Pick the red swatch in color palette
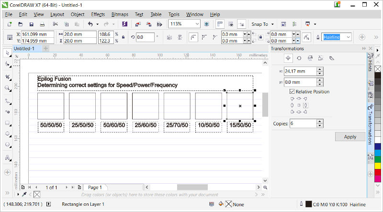The height and width of the screenshot is (212, 383). pyautogui.click(x=378, y=172)
